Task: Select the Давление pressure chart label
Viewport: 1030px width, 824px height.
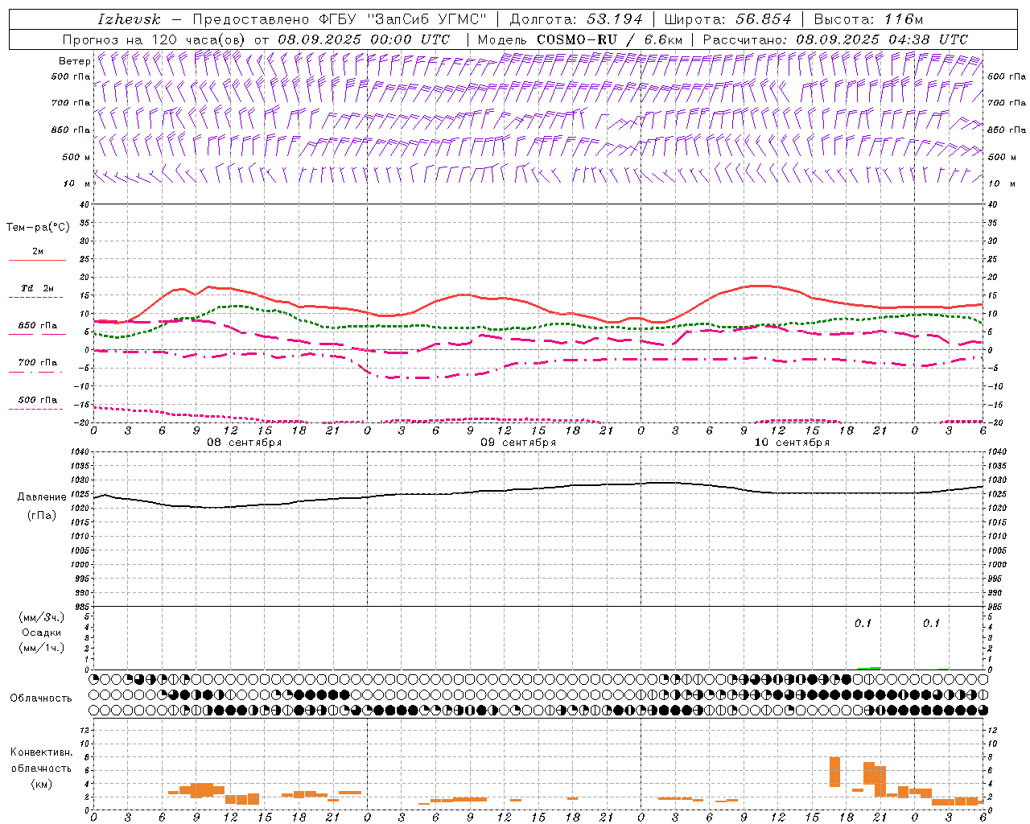Action: click(42, 496)
